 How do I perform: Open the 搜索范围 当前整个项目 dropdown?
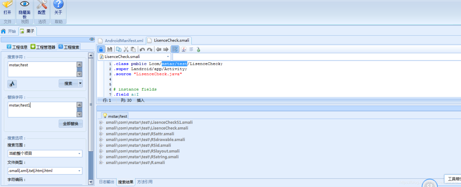click(x=45, y=154)
